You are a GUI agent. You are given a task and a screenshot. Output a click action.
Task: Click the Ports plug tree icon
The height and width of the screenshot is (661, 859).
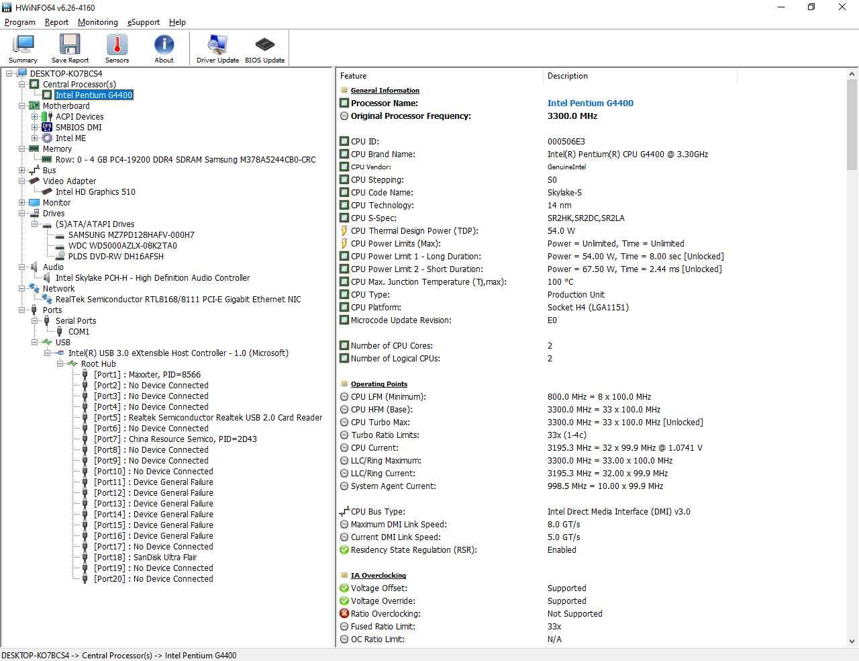pos(34,310)
